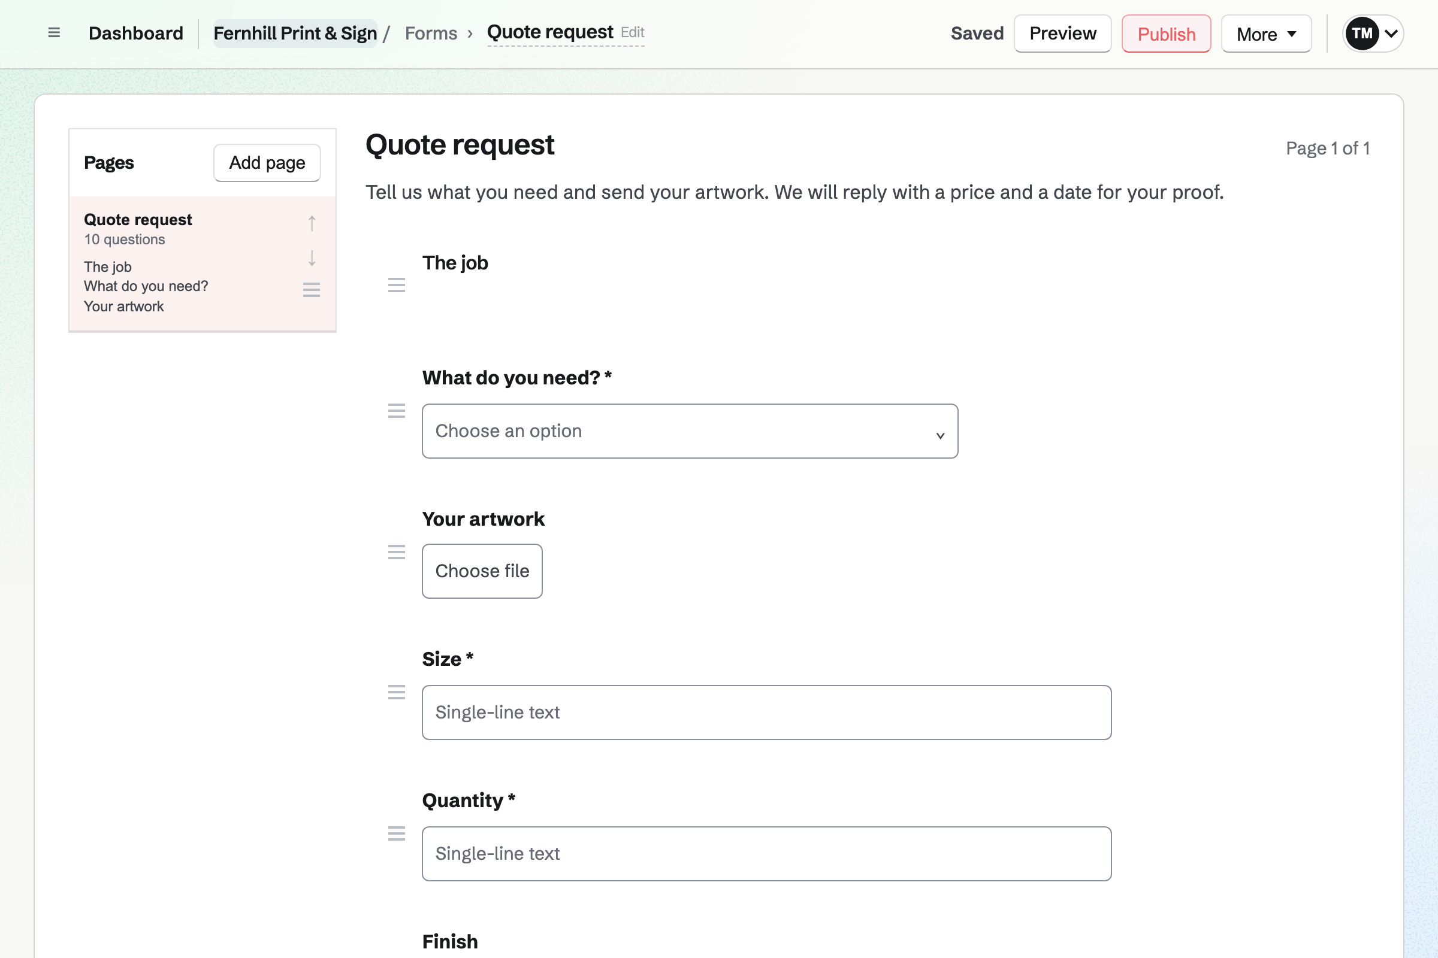Click the Preview button
Viewport: 1438px width, 958px height.
(1062, 34)
